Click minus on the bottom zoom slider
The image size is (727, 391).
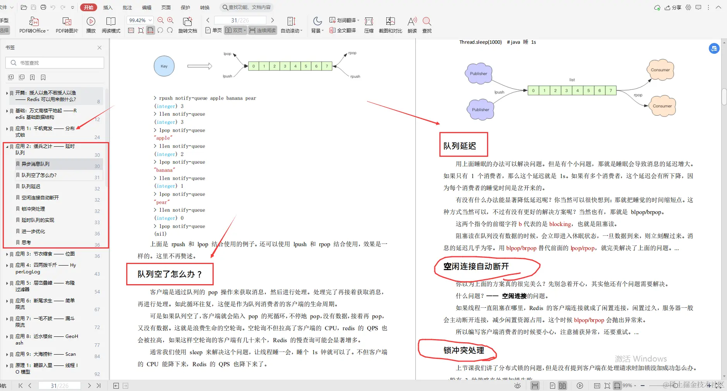(642, 386)
